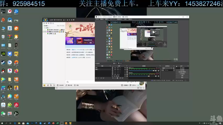Viewport: 223px width, 125px height.
Task: Add a new source with the plus icon
Action: tap(113, 78)
